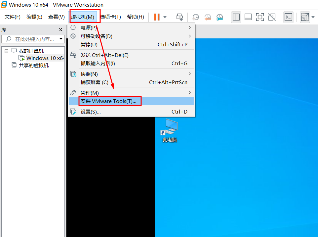Open the 编辑(E) menu
The image size is (318, 237).
coord(34,17)
